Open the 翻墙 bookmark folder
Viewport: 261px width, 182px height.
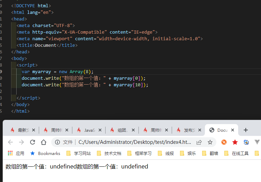[x=210, y=153]
